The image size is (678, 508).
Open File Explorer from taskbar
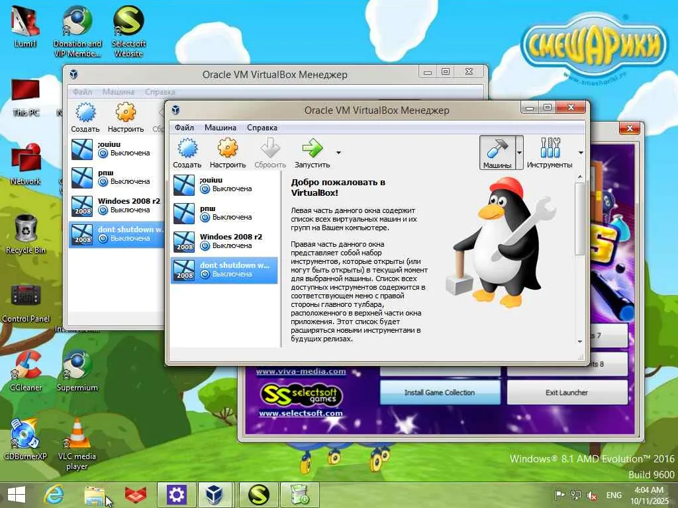tap(95, 495)
